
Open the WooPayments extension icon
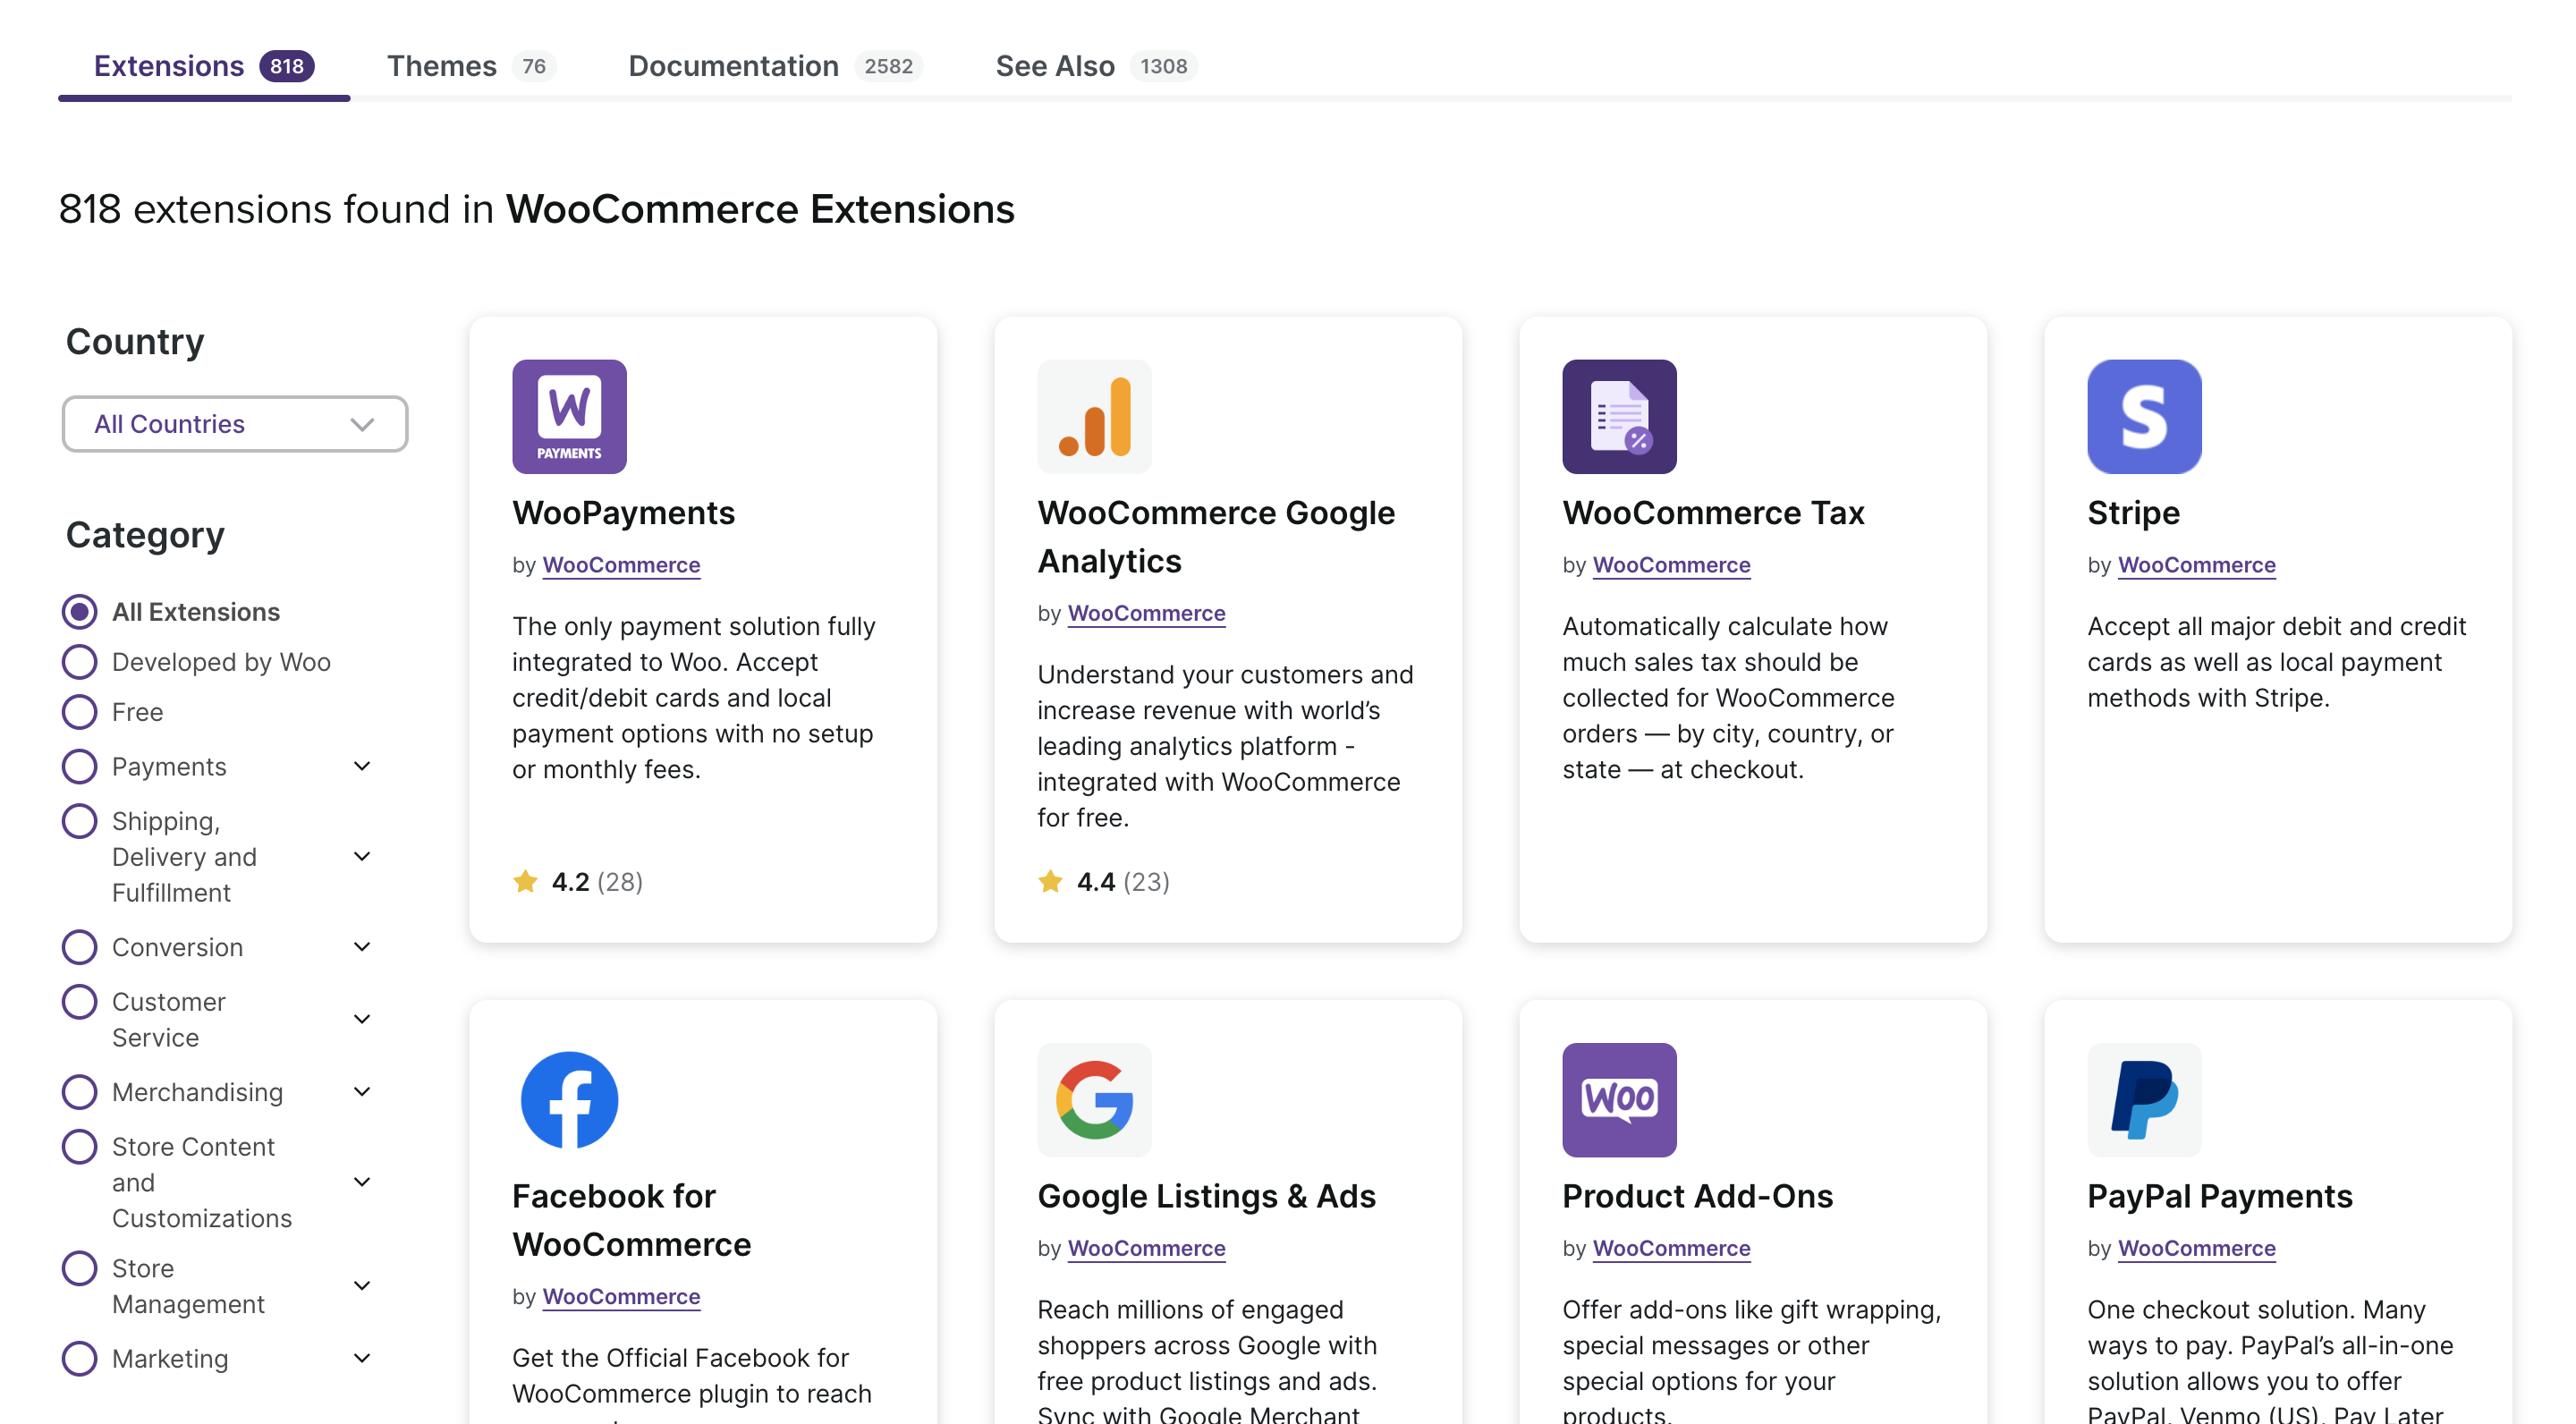point(569,416)
